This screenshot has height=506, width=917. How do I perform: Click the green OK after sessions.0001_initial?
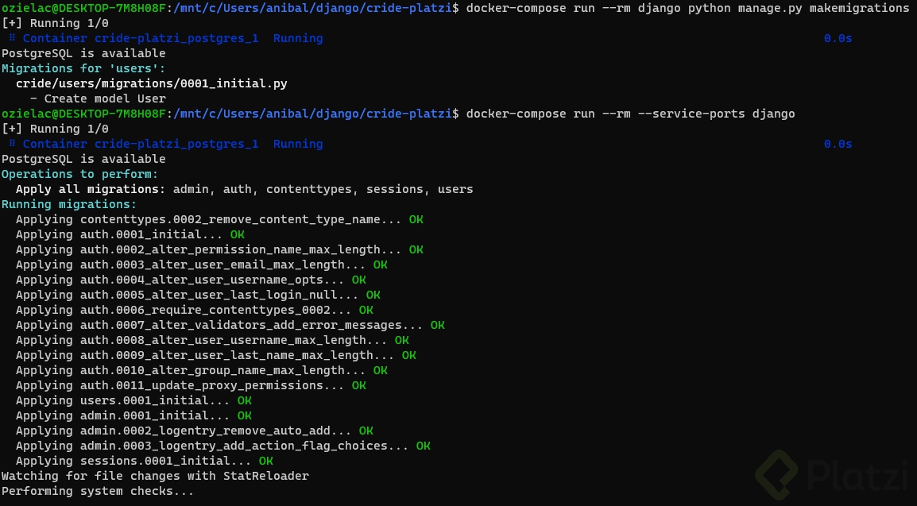pyautogui.click(x=266, y=461)
